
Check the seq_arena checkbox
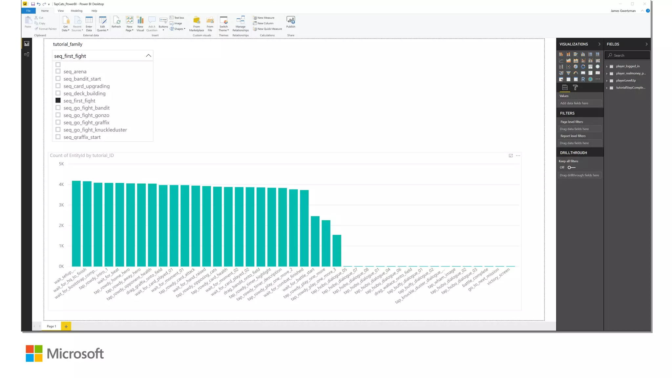(x=58, y=71)
